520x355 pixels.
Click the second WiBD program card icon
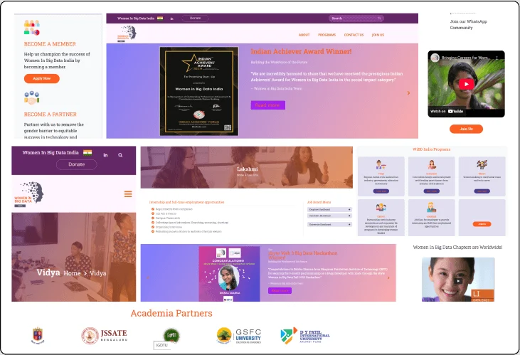click(x=432, y=164)
